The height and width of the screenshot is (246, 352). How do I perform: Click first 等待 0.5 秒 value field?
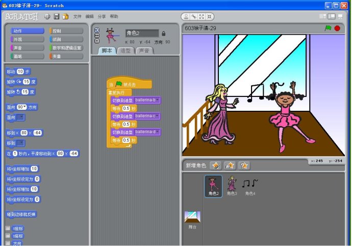(126, 108)
